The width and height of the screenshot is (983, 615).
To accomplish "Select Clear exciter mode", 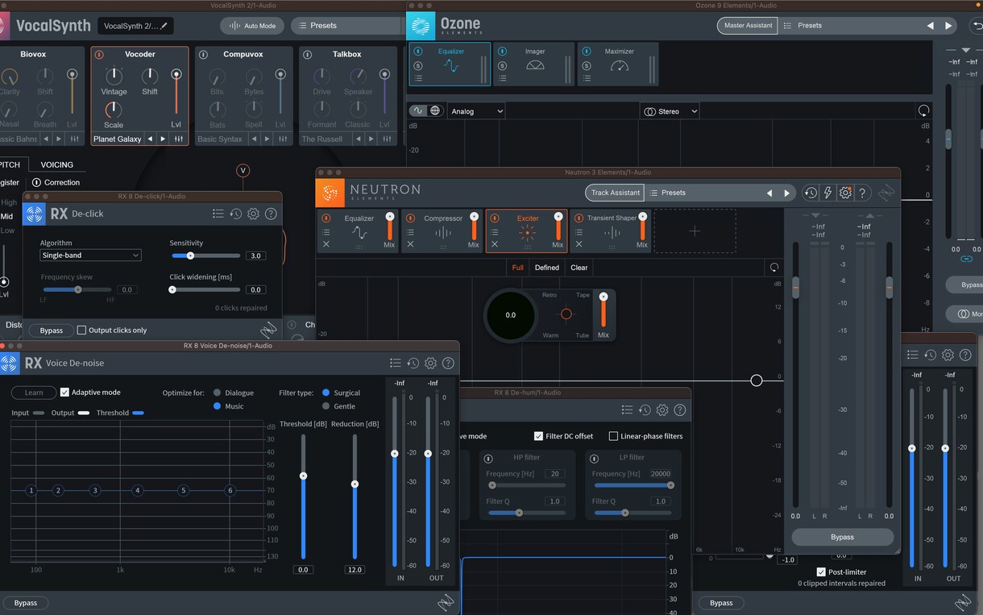I will [579, 268].
